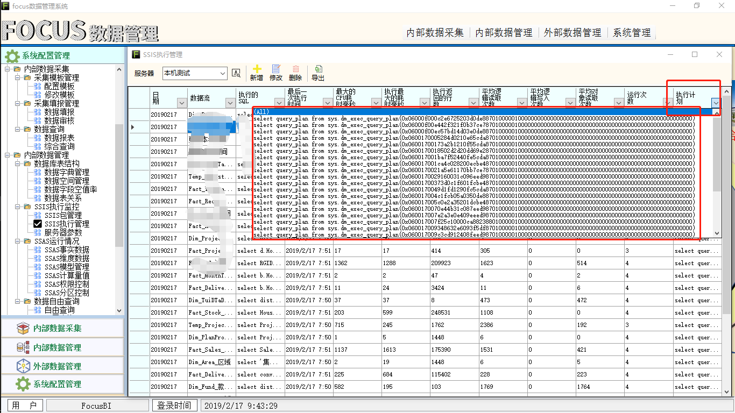Click the 系统配置管理 button in bottom-left panel
The width and height of the screenshot is (735, 413).
pyautogui.click(x=62, y=384)
